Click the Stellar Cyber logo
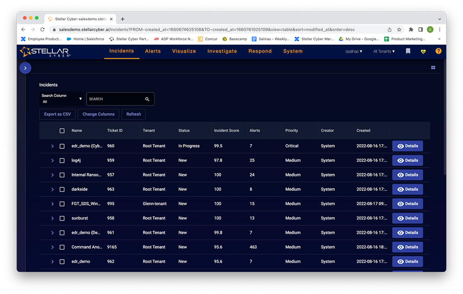The height and width of the screenshot is (294, 463). click(45, 51)
